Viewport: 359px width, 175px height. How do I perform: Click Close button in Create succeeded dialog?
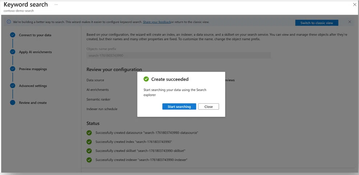pos(208,107)
